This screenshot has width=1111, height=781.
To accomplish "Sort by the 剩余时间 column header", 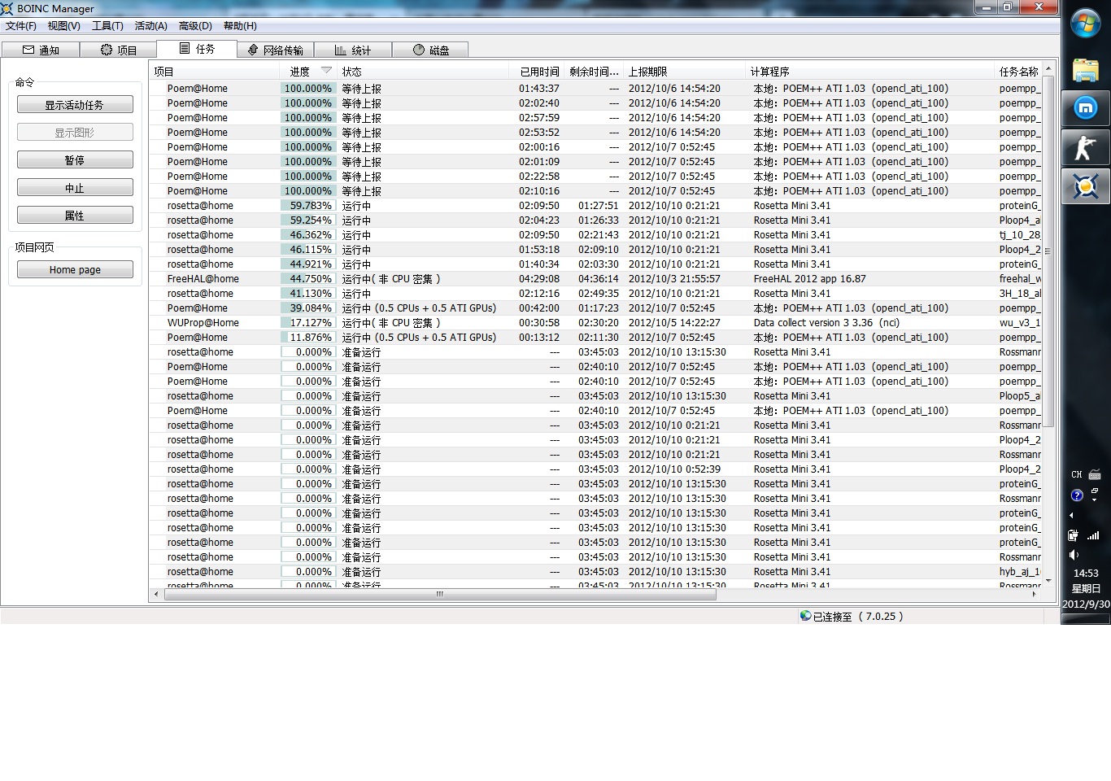I will [x=595, y=72].
